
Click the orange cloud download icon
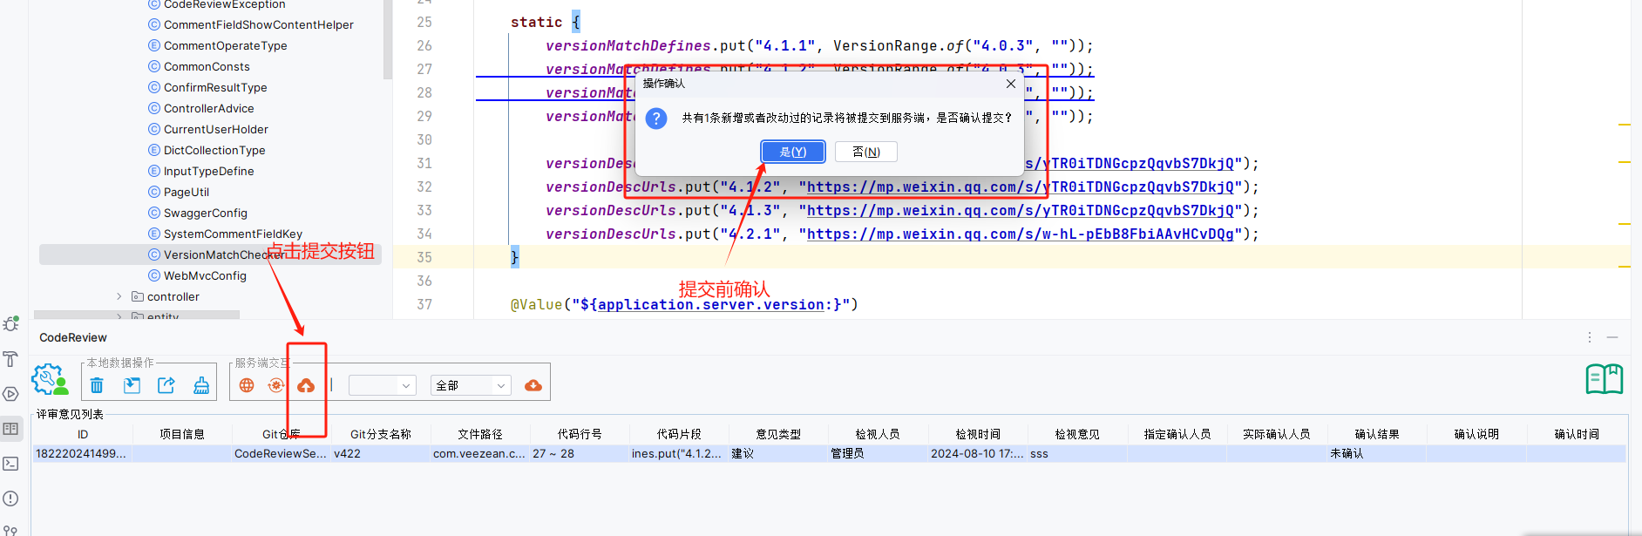(x=533, y=385)
